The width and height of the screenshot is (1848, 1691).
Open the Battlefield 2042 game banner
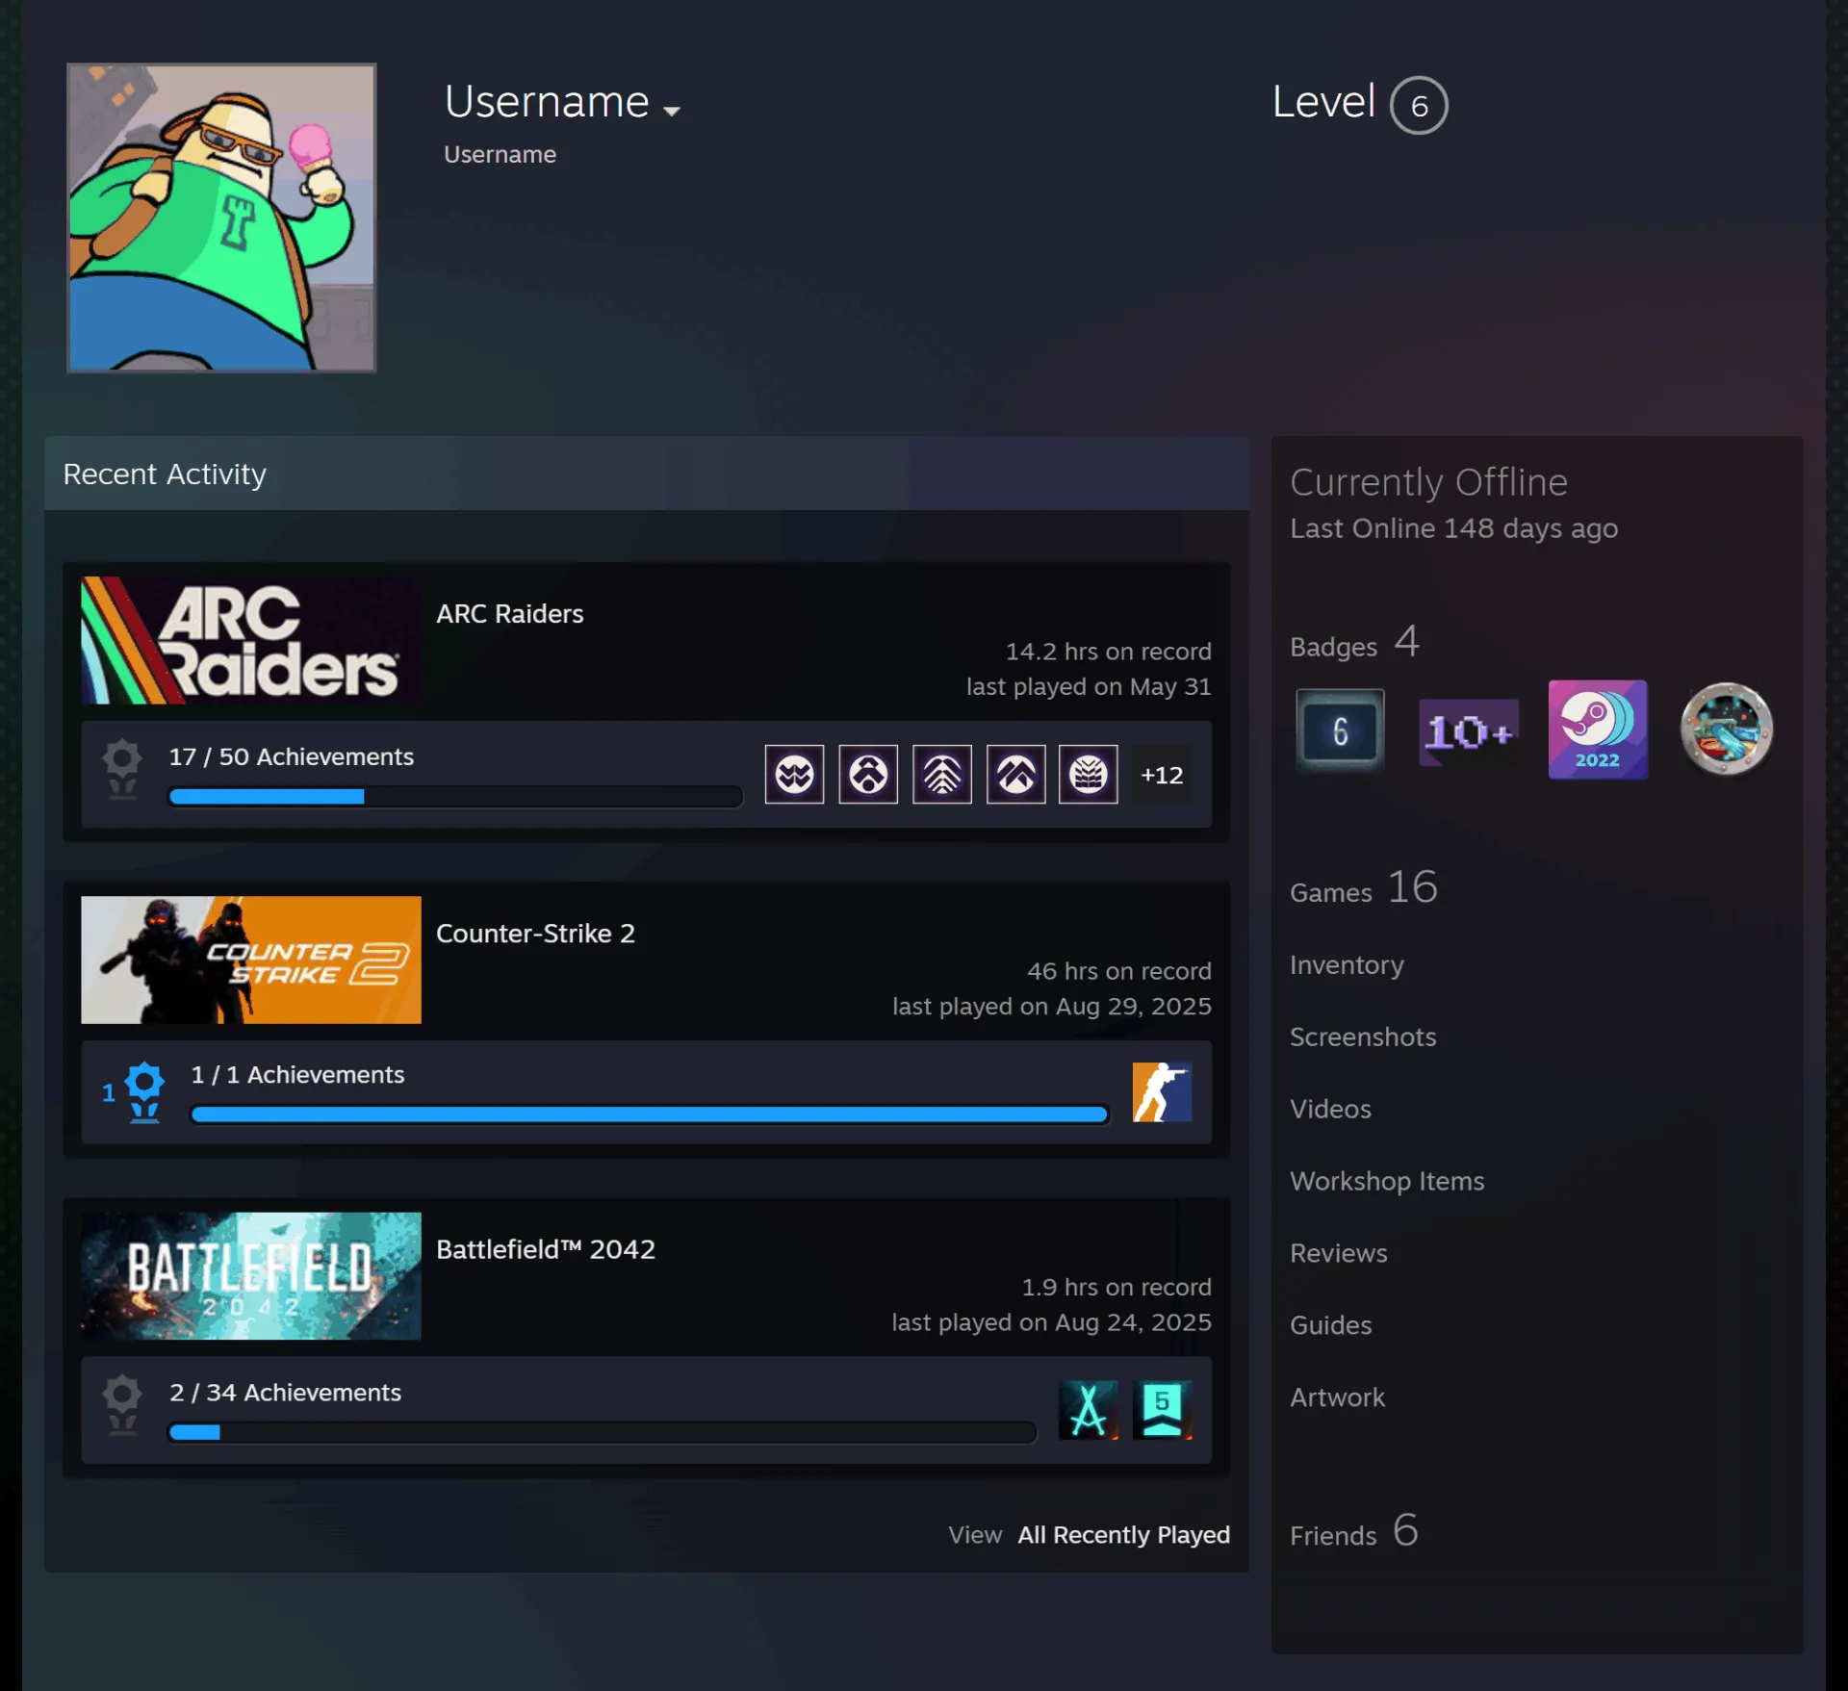(250, 1275)
